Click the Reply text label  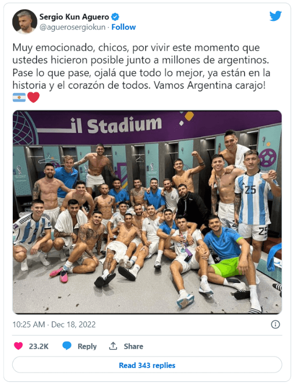pyautogui.click(x=87, y=346)
